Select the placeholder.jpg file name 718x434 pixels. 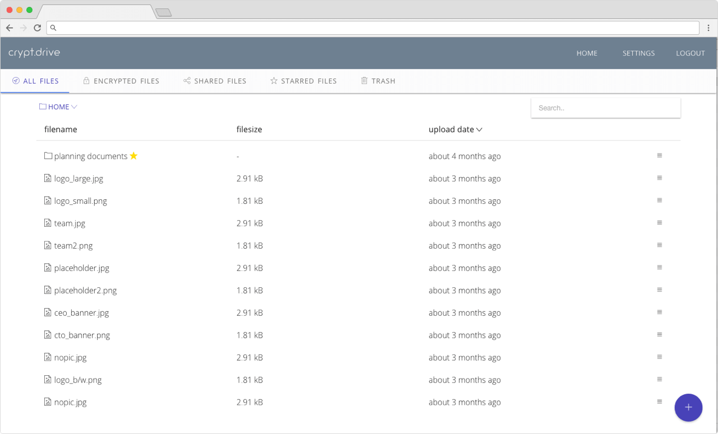click(82, 268)
